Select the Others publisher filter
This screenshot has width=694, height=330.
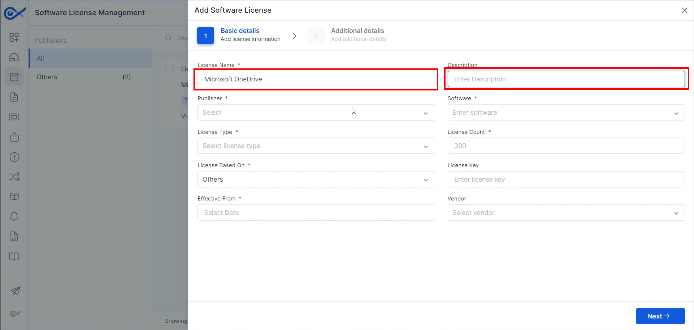click(x=47, y=77)
